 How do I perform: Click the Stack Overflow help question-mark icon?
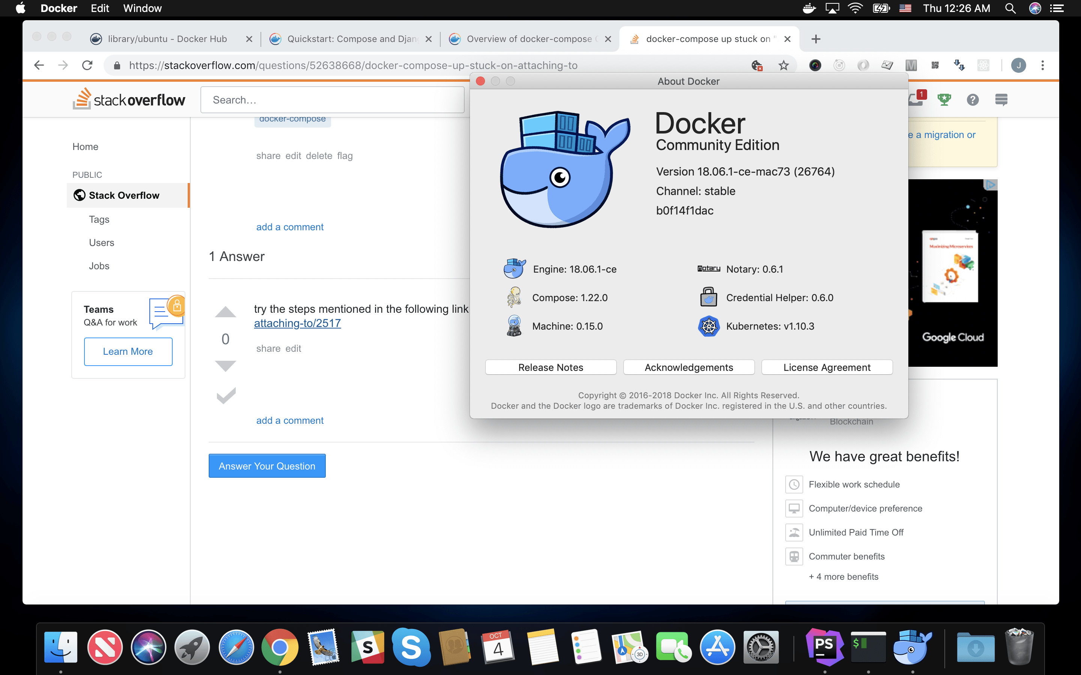(x=973, y=99)
